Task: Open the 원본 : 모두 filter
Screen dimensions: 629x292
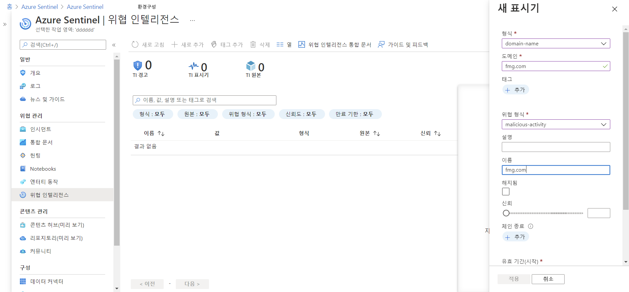Action: (x=197, y=114)
